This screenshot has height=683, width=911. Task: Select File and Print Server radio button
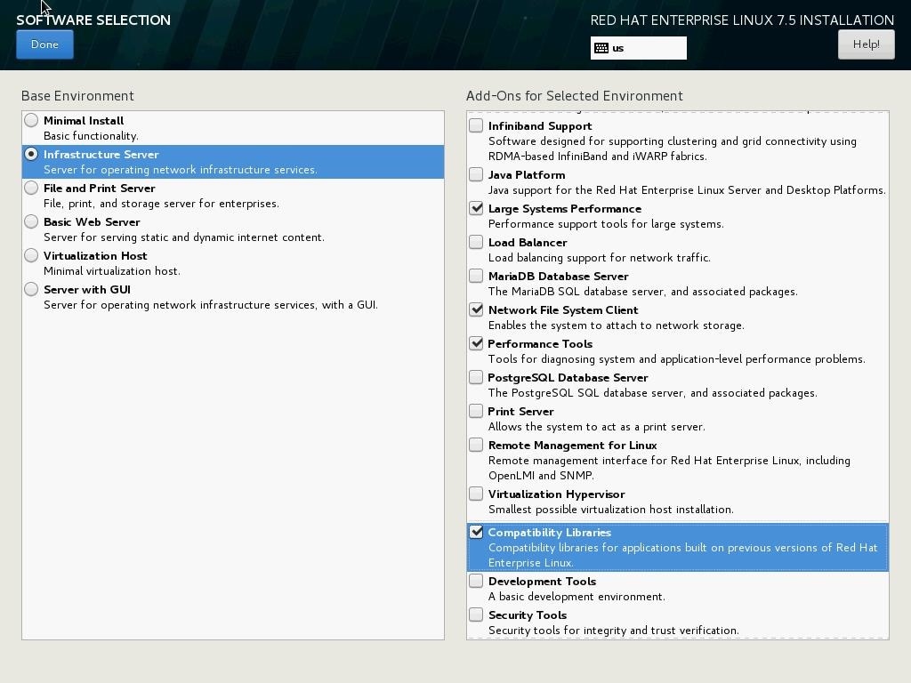[31, 188]
